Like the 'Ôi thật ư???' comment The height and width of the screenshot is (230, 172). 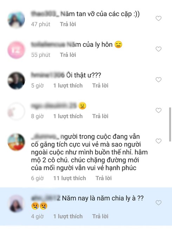(x=158, y=80)
